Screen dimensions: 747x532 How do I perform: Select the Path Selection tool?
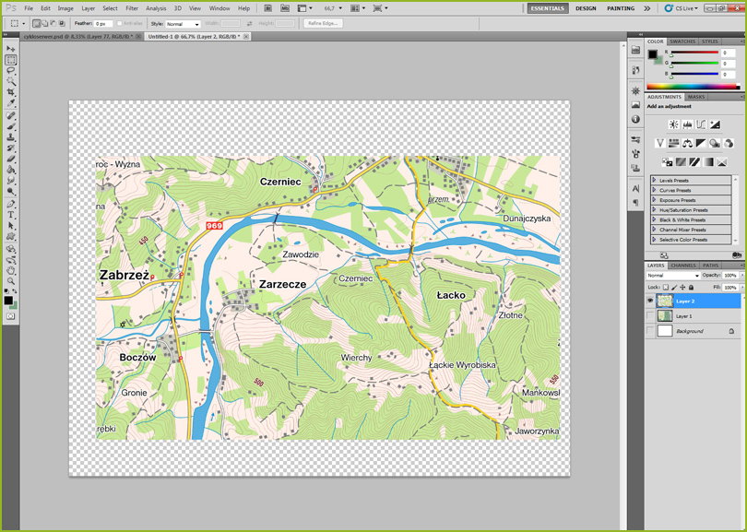tap(10, 226)
